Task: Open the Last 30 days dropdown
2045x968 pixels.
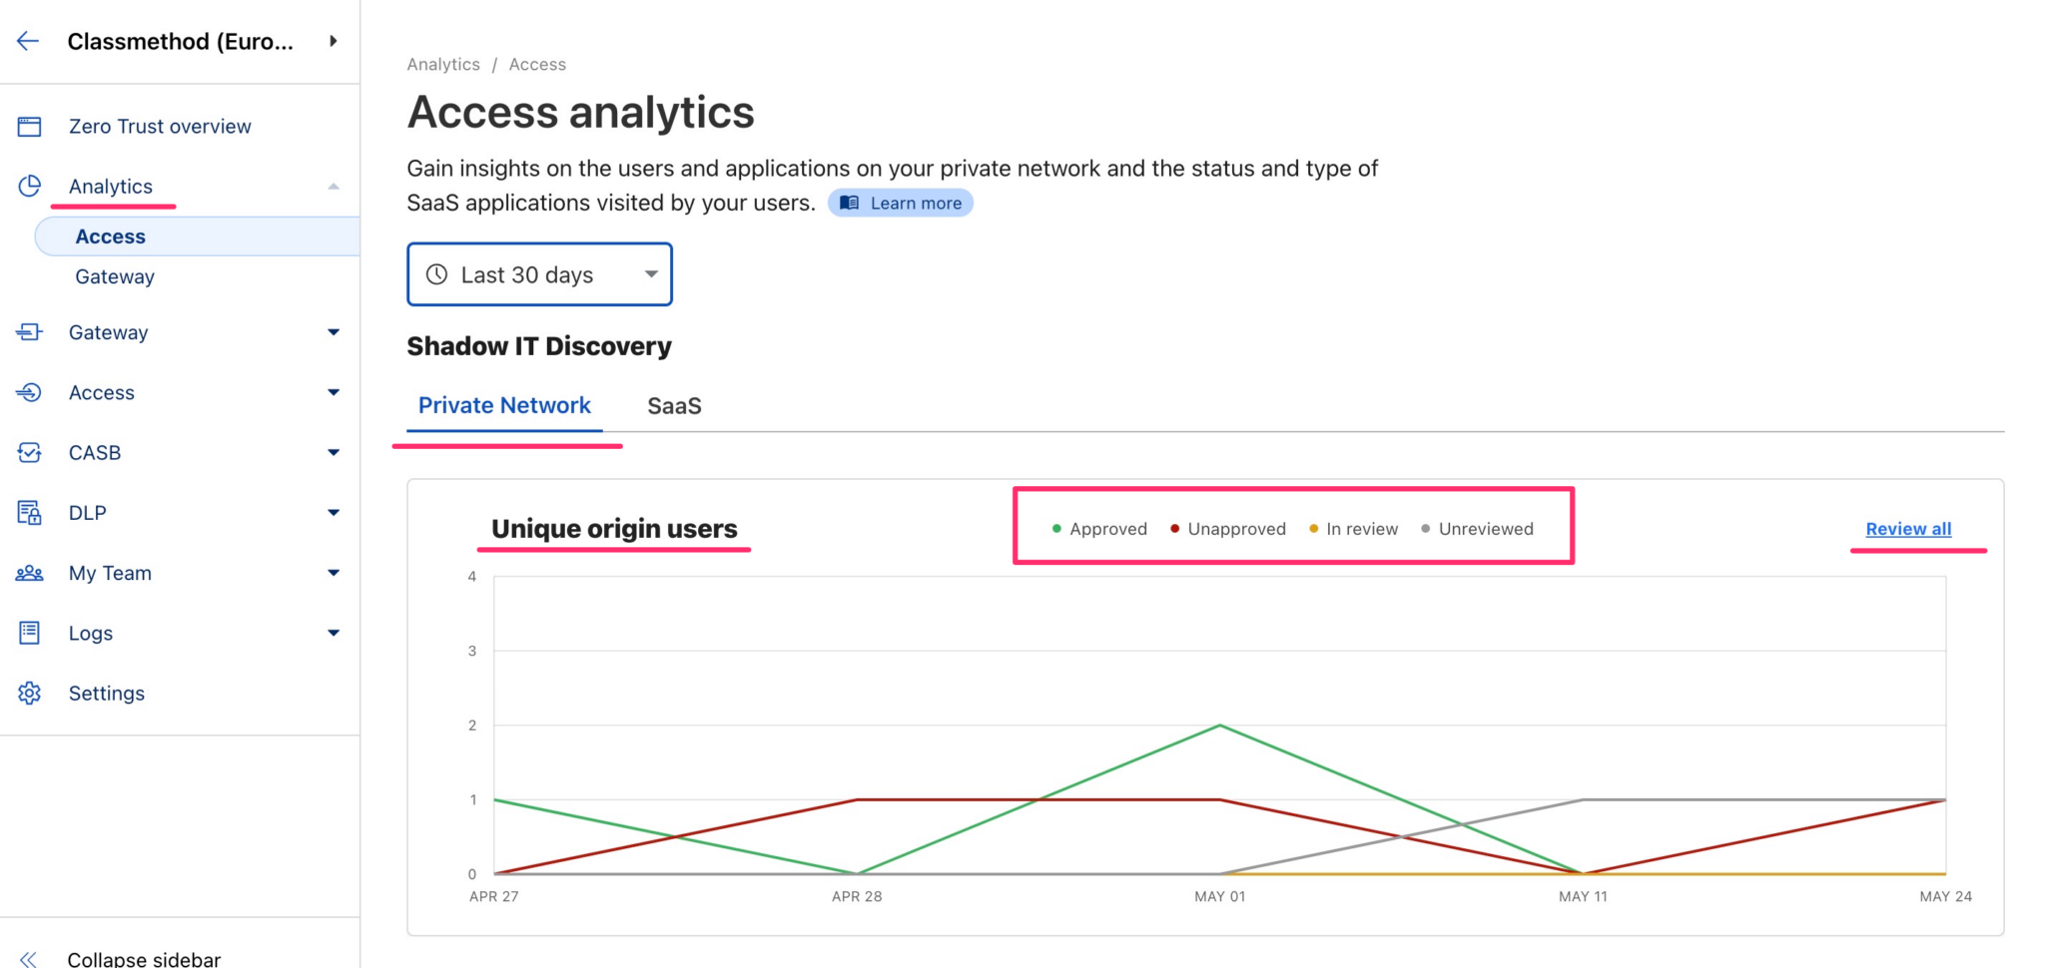Action: tap(539, 274)
